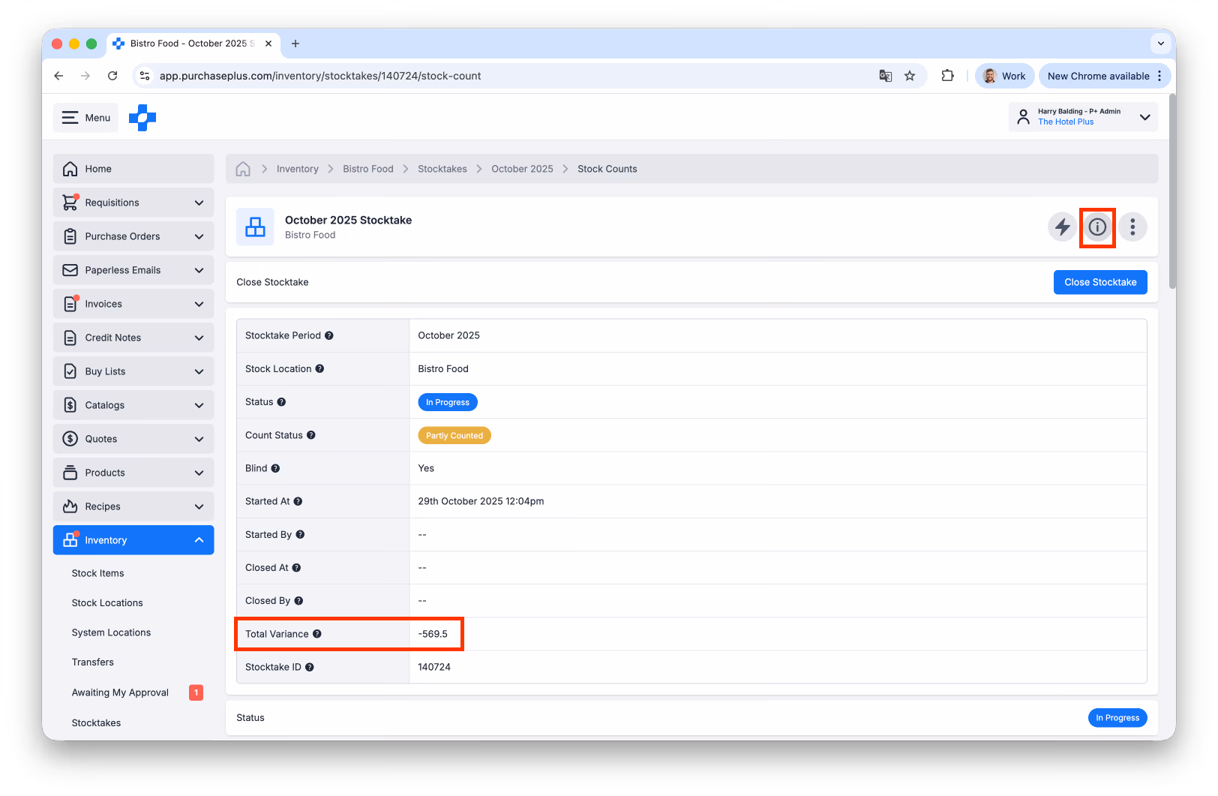Click the Blind field help icon
Viewport: 1218px width, 796px height.
pos(275,468)
